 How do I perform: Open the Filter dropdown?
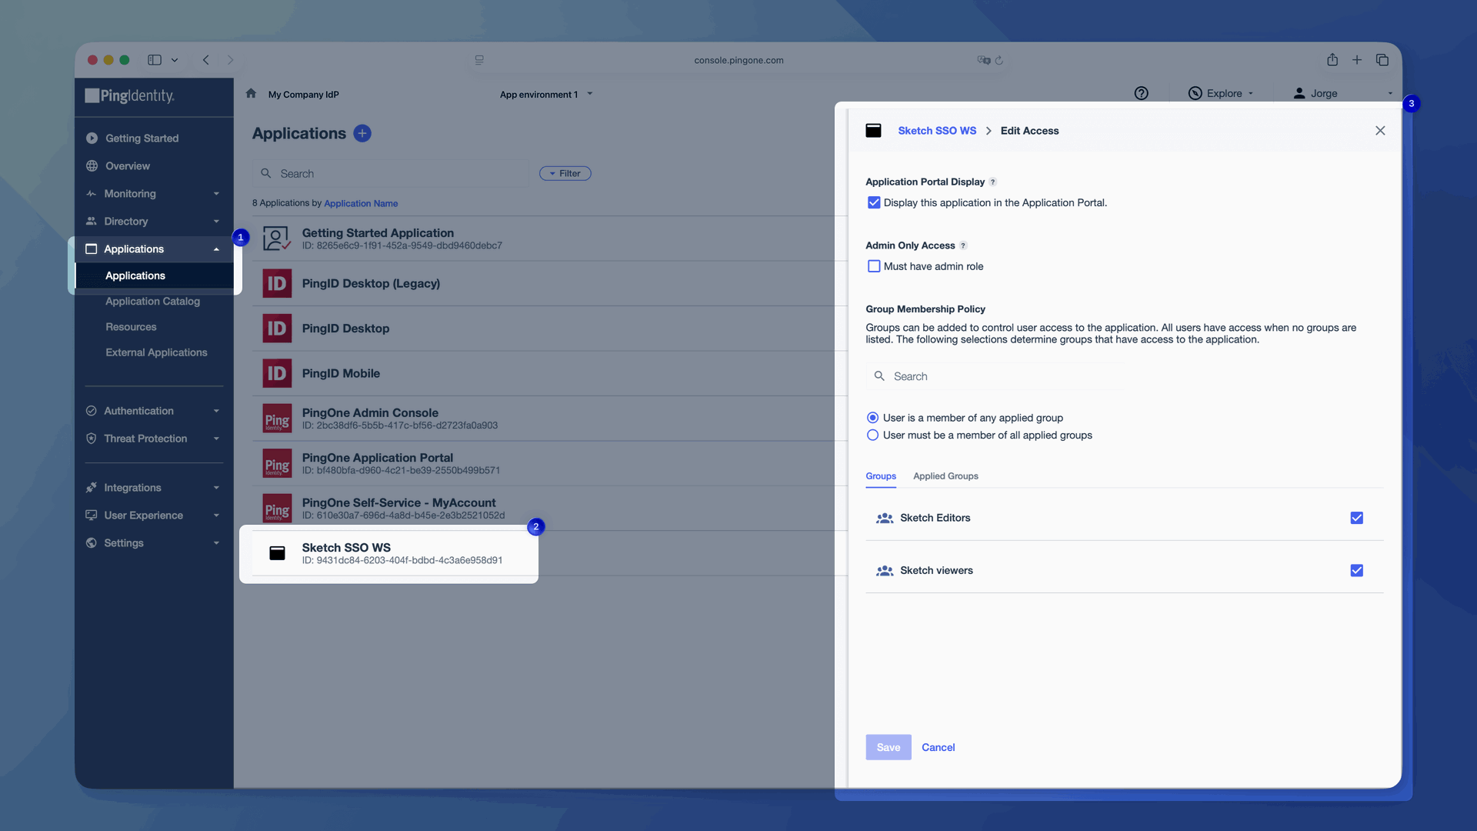click(x=565, y=174)
